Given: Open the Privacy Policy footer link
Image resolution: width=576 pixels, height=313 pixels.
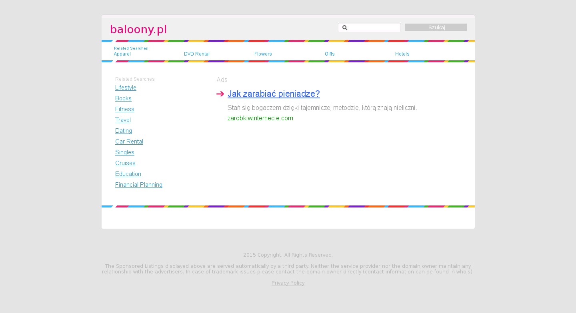Looking at the screenshot, I should 288,283.
